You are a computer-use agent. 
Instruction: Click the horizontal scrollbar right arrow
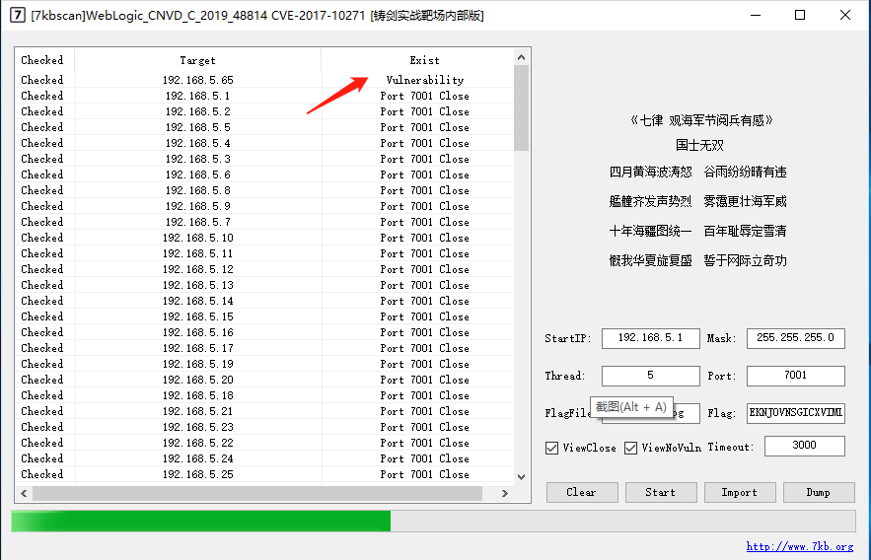coord(504,493)
